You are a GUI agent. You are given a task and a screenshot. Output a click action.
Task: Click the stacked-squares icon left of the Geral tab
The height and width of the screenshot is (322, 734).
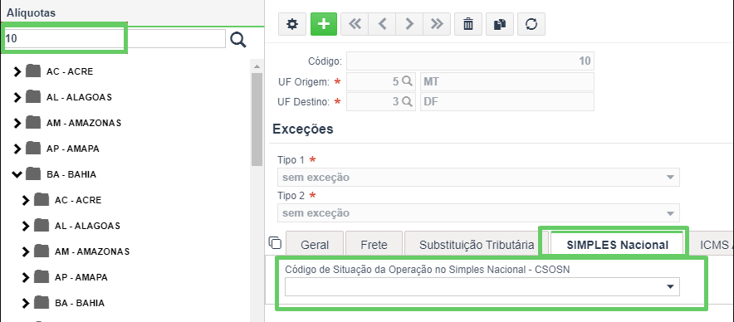point(276,243)
